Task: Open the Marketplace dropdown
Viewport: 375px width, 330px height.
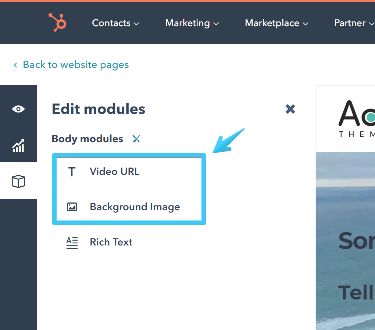Action: pyautogui.click(x=306, y=24)
